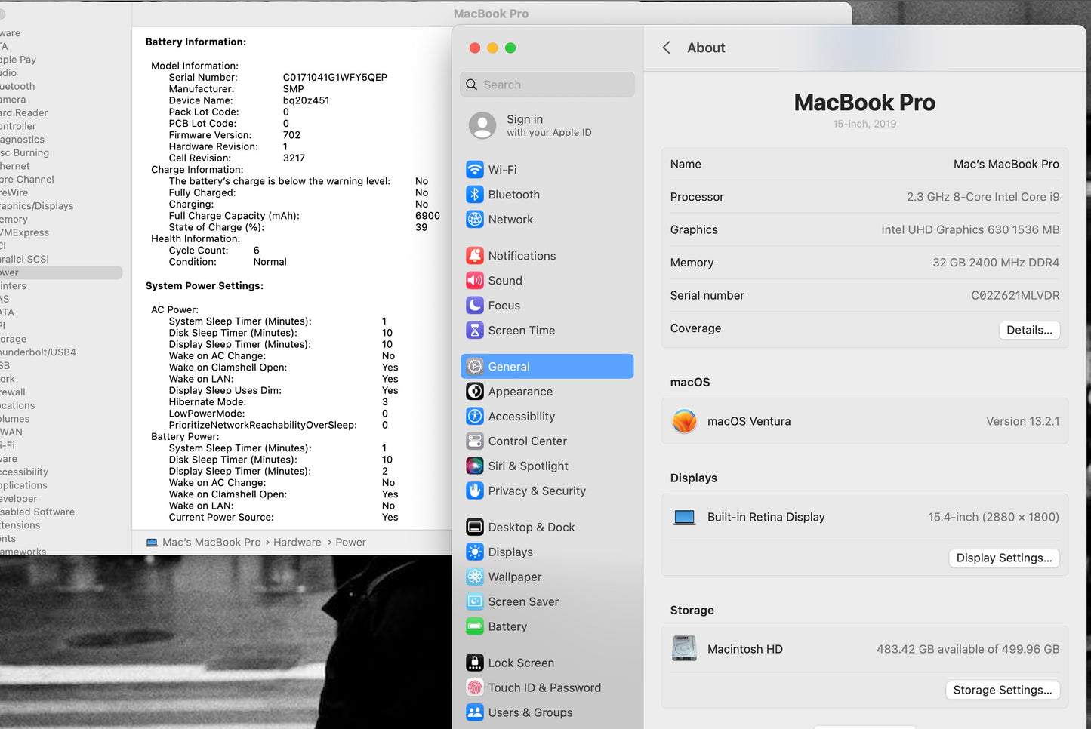This screenshot has height=729, width=1091.
Task: Open Display Settings... button
Action: [x=1004, y=558]
